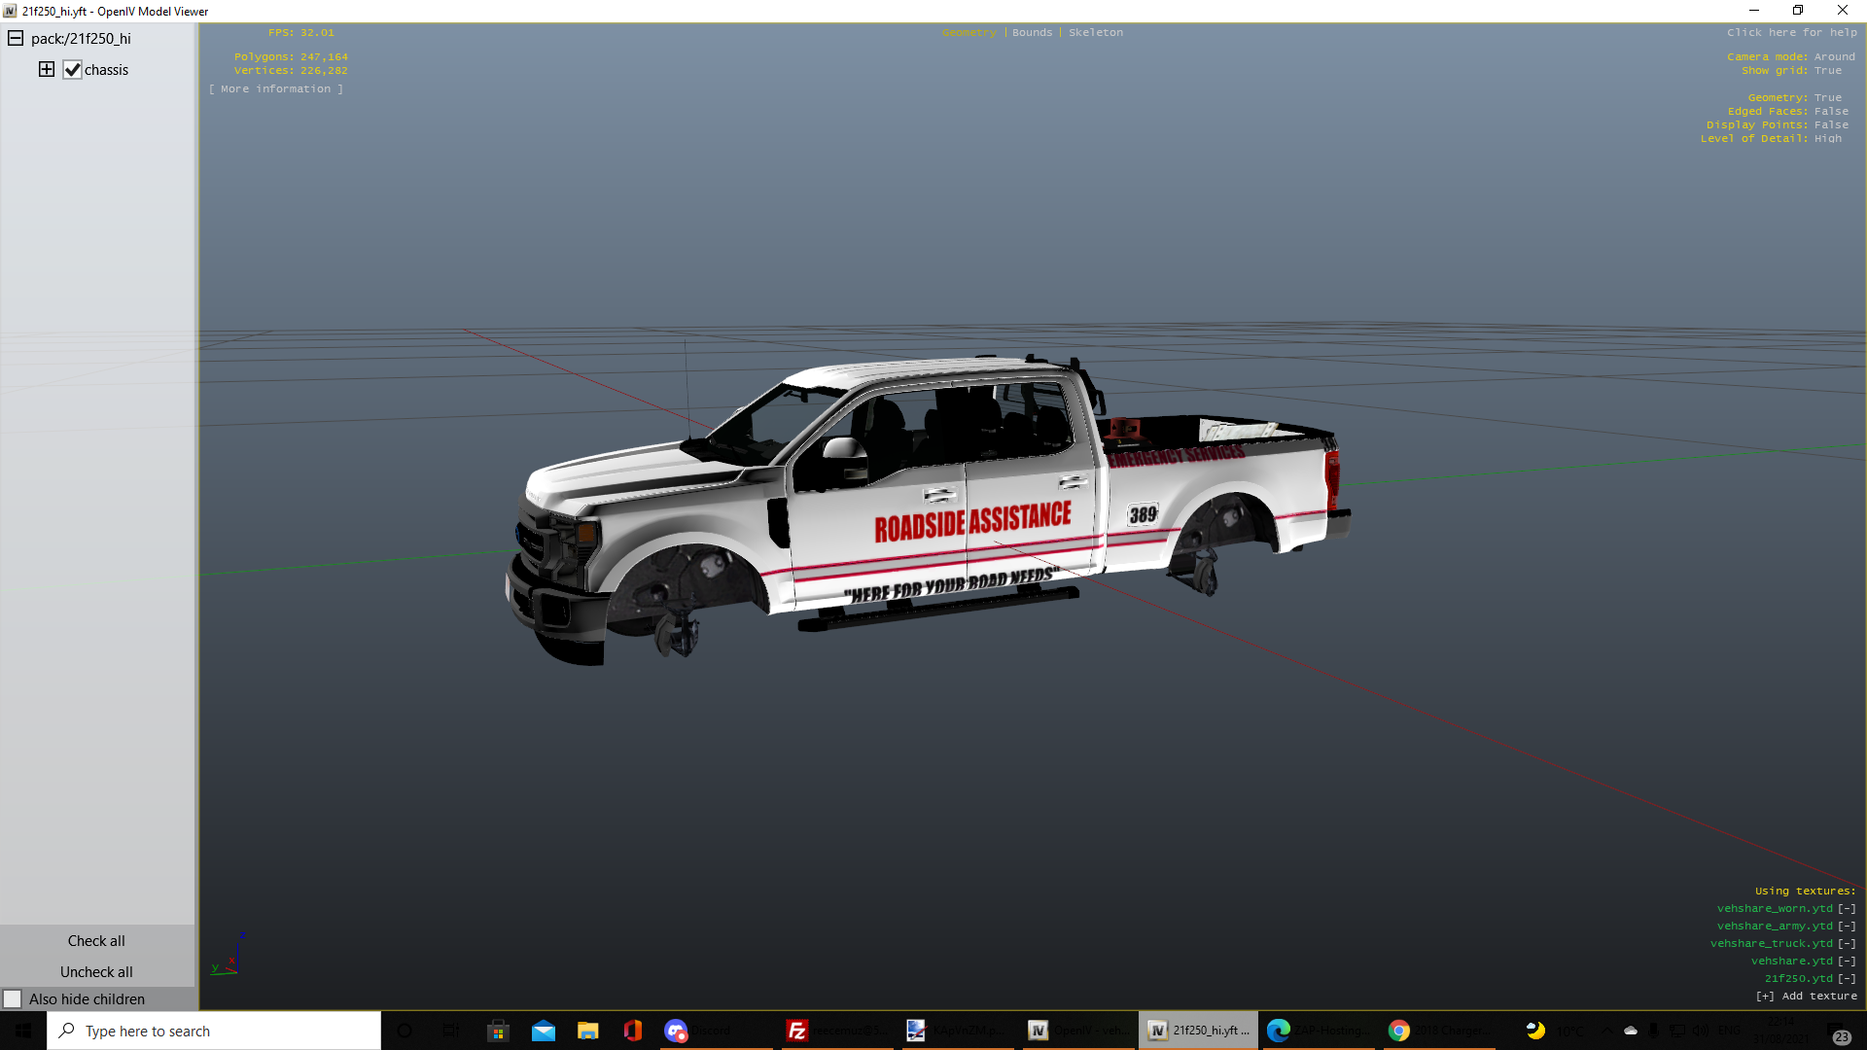The image size is (1867, 1050).
Task: Open FileZilla from the taskbar
Action: 796,1031
